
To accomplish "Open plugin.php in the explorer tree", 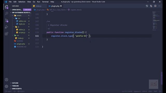I will click(x=21, y=44).
